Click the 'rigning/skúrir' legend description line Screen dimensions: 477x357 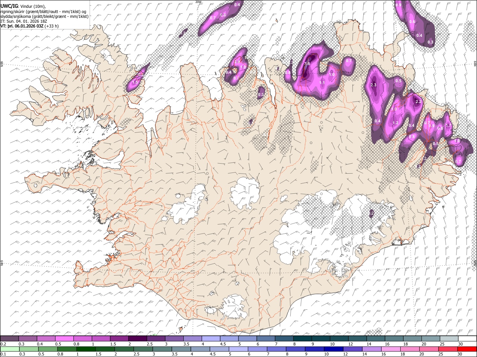(x=43, y=11)
